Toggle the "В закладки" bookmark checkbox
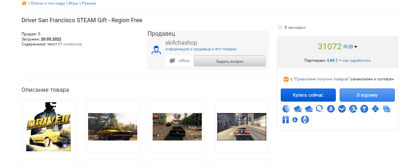The image size is (419, 165). coord(280,27)
